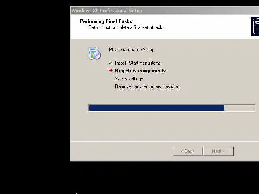Click the white header banner blank space

pos(206,26)
